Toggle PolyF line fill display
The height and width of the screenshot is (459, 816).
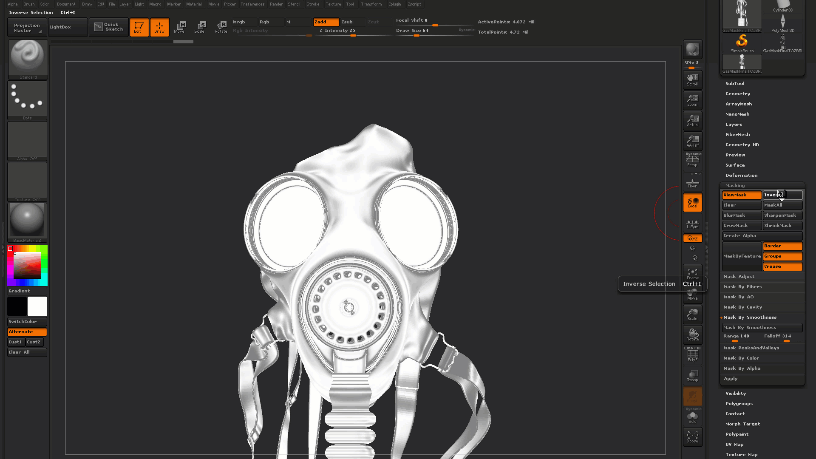pos(692,354)
